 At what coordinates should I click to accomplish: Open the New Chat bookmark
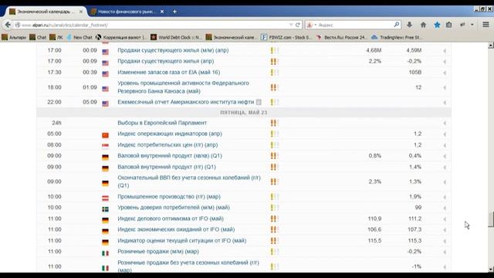(x=80, y=37)
